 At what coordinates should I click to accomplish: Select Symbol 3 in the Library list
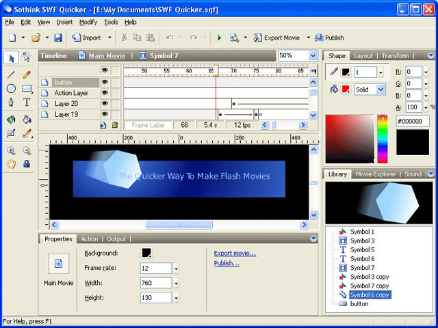click(x=362, y=241)
